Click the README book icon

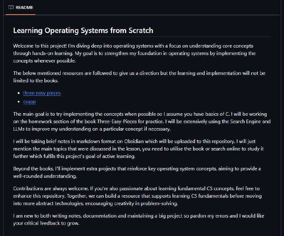[11, 7]
